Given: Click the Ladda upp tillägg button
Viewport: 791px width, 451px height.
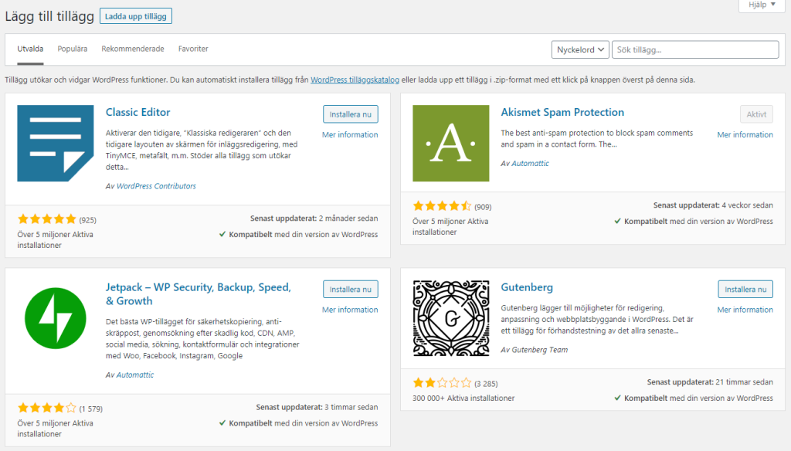Looking at the screenshot, I should tap(136, 16).
